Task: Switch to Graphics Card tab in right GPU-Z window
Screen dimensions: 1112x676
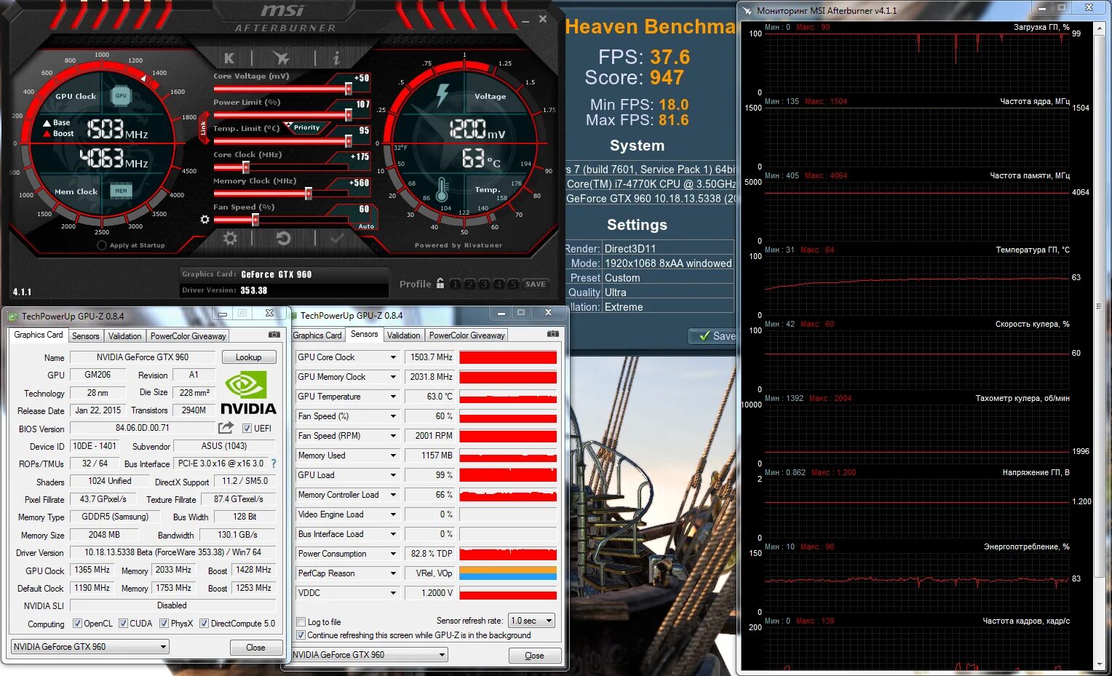Action: pyautogui.click(x=317, y=335)
